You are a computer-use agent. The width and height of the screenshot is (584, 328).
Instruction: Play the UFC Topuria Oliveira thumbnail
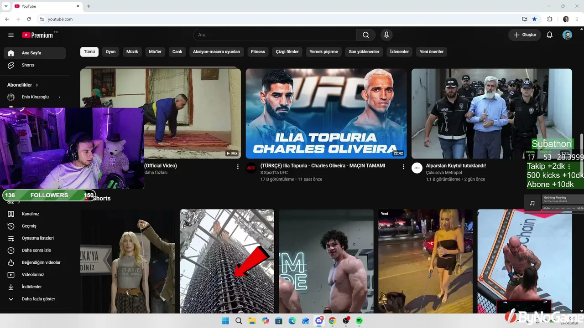(x=326, y=113)
